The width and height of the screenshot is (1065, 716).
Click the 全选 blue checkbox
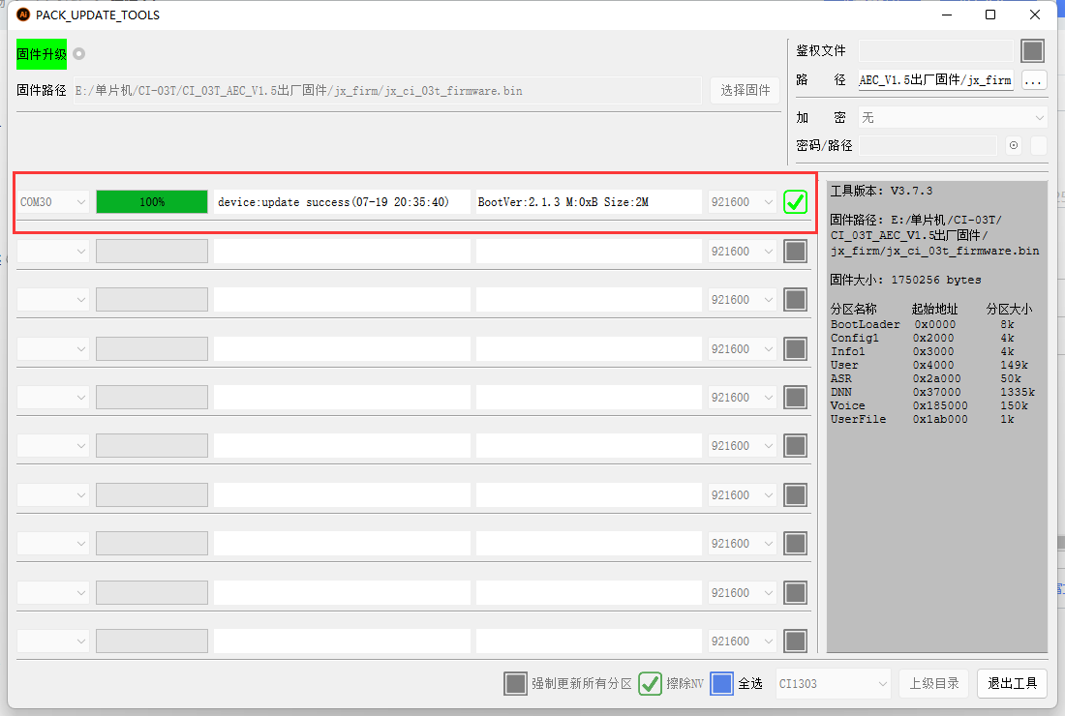coord(721,683)
